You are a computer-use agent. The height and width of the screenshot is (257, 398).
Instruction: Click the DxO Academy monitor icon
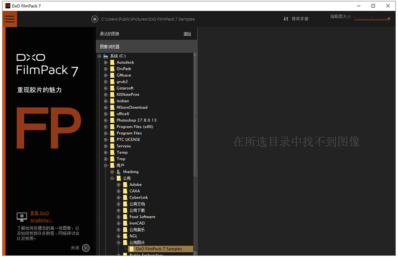click(x=22, y=217)
